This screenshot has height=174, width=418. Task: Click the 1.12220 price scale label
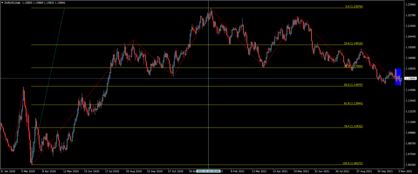pos(410,111)
